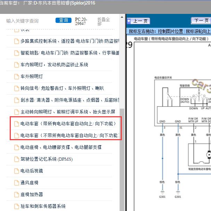The height and width of the screenshot is (211, 211).
Task: Click document icon beside 驻车和倒车传感器系统
Action: coord(17,206)
